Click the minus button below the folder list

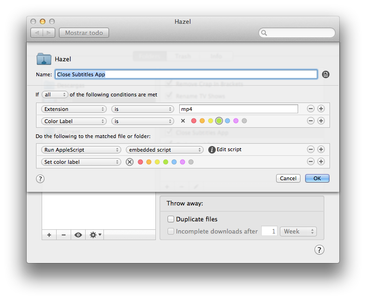(64, 235)
